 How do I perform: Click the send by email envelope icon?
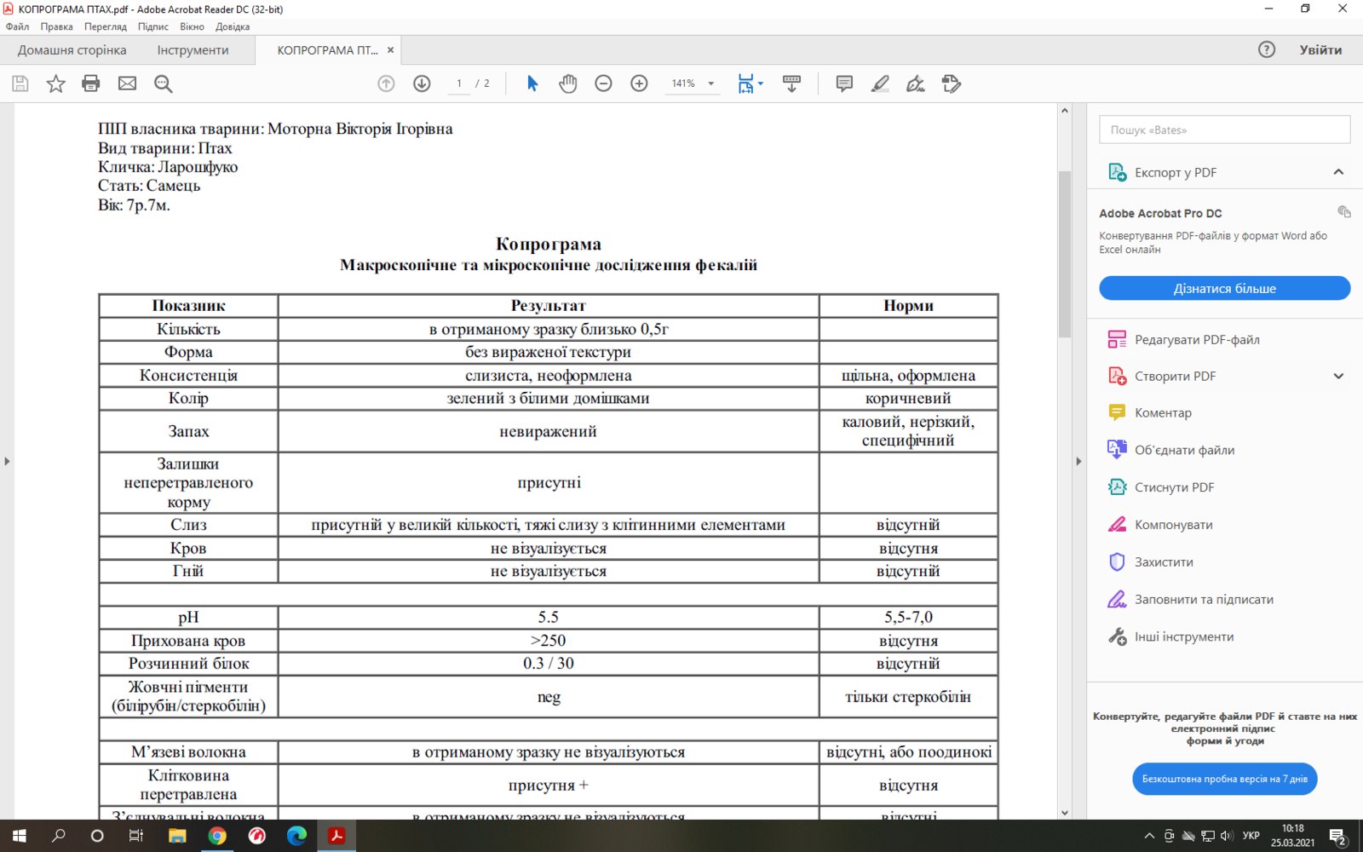pos(127,83)
